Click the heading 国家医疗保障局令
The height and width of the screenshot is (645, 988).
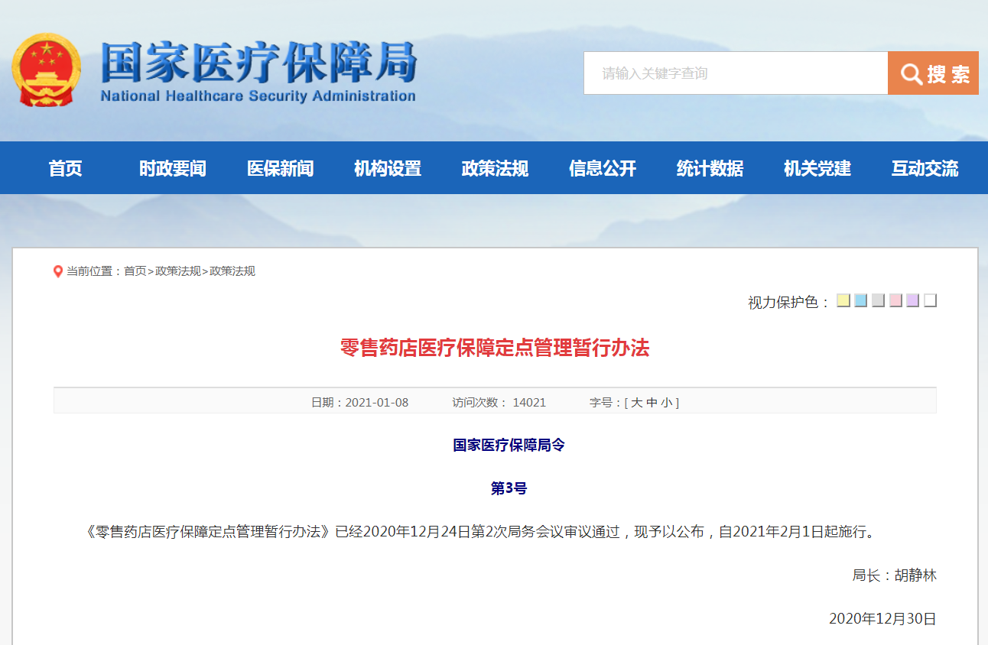point(509,445)
